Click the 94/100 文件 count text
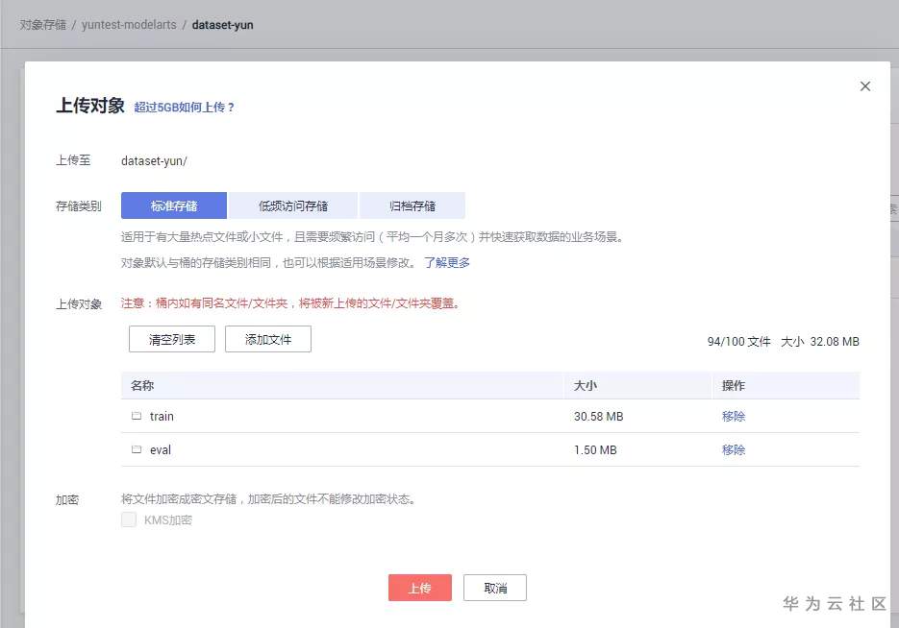 click(x=738, y=341)
